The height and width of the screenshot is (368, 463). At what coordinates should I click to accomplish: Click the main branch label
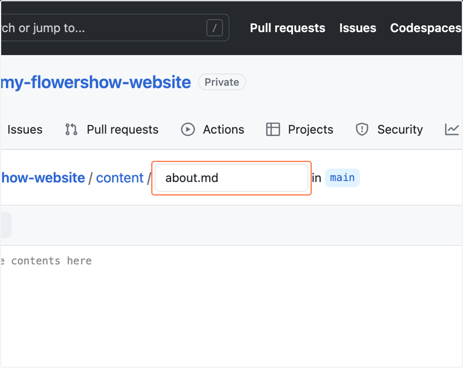(342, 178)
